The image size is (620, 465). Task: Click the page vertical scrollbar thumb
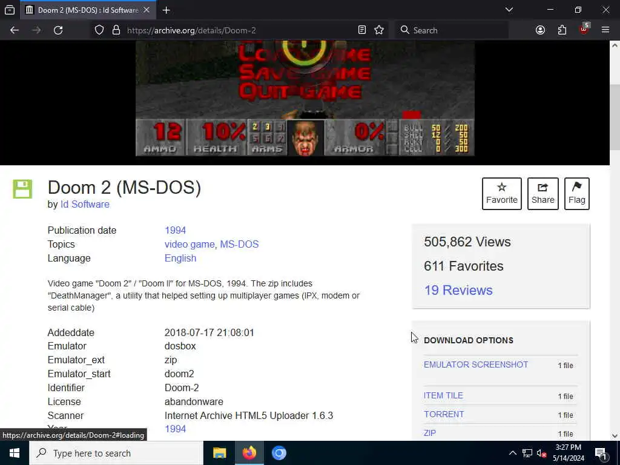(615, 117)
